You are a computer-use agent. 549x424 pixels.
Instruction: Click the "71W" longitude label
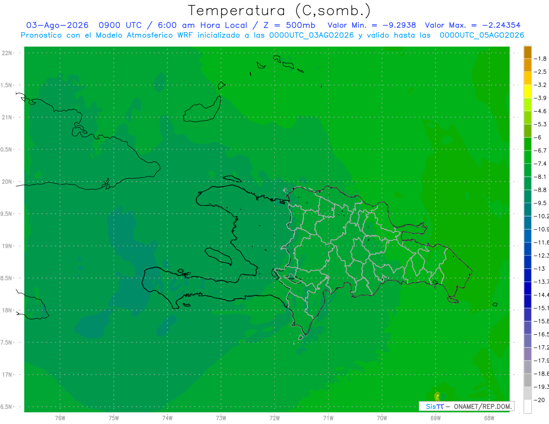[x=328, y=418]
